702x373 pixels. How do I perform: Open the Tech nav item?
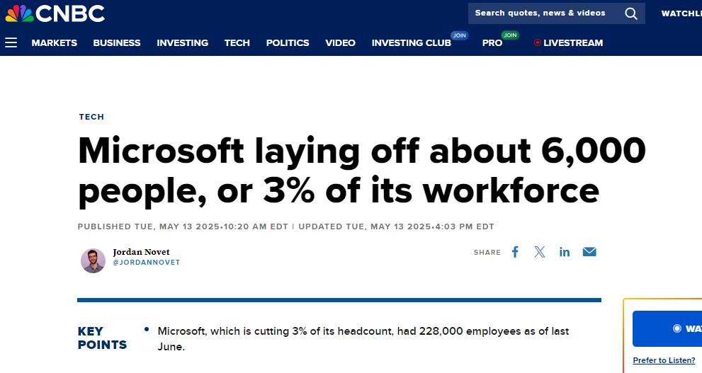pos(237,43)
